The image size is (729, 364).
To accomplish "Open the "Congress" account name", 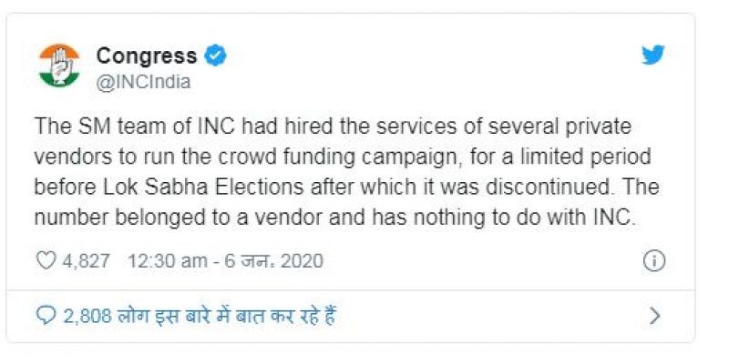I will (x=147, y=56).
